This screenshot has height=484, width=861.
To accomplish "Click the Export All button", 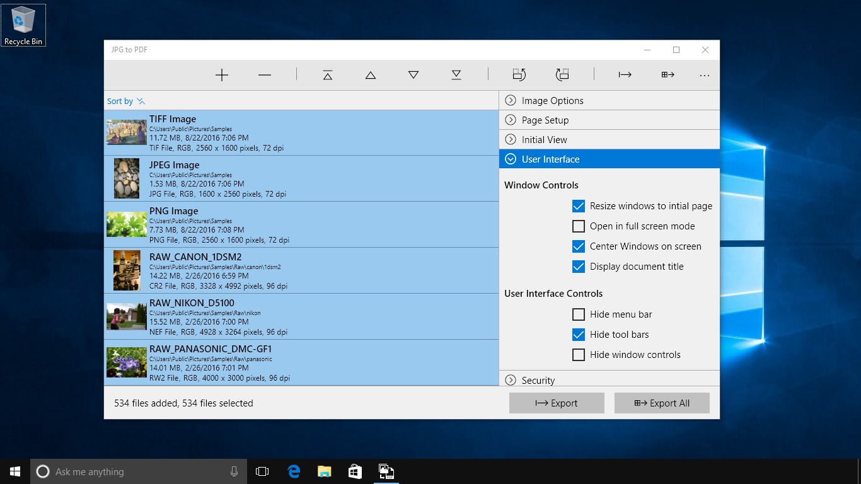I will (x=662, y=403).
